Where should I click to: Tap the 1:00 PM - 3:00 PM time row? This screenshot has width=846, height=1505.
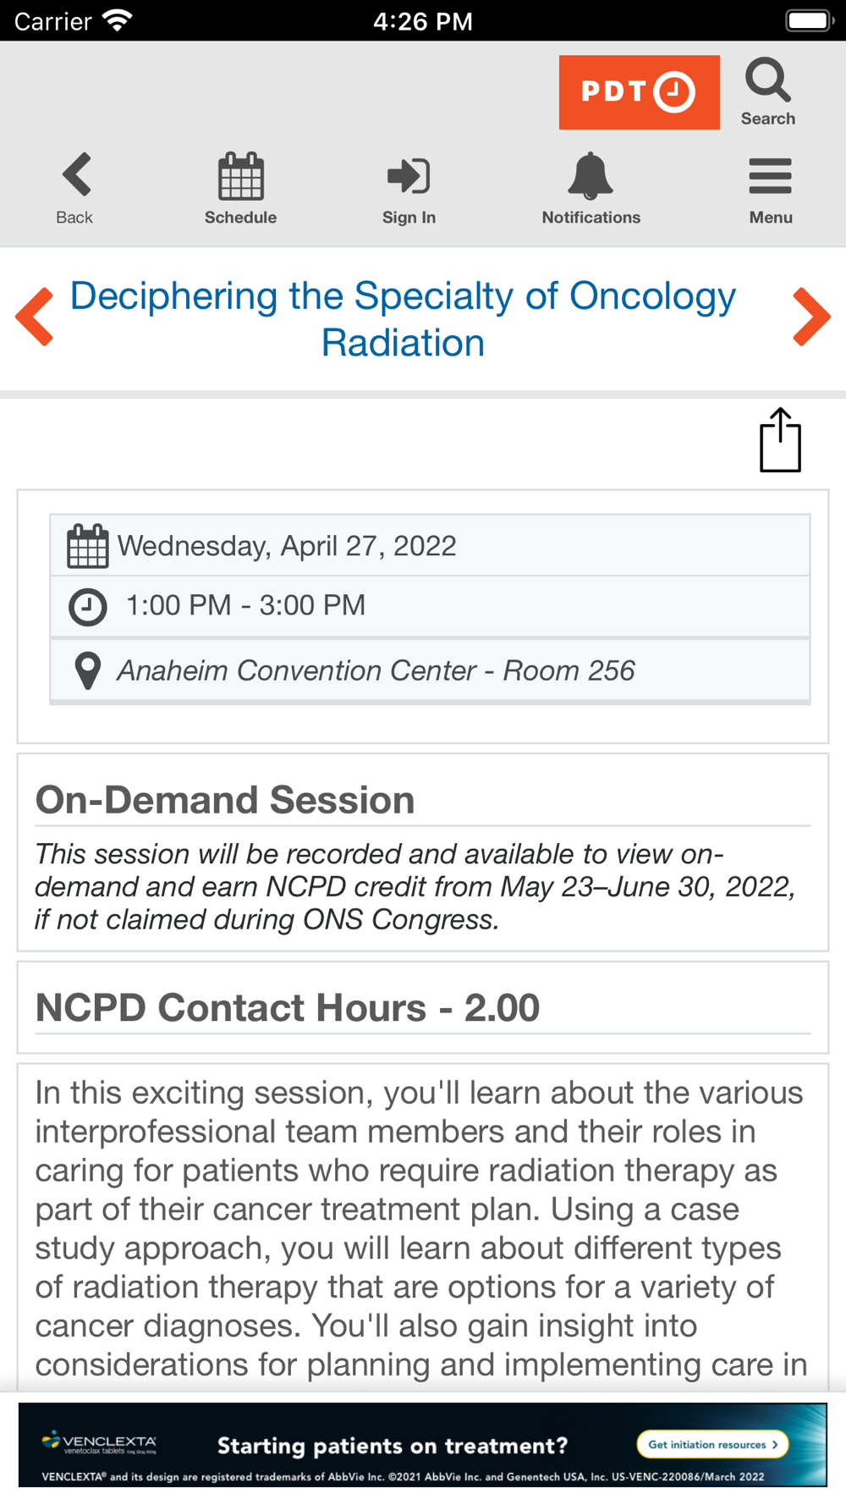pyautogui.click(x=430, y=607)
